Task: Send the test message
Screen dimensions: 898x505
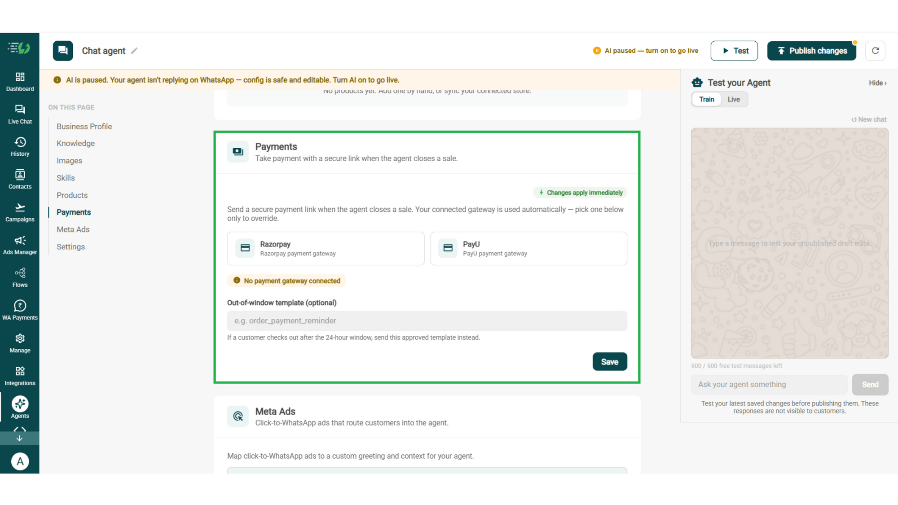Action: pyautogui.click(x=870, y=385)
